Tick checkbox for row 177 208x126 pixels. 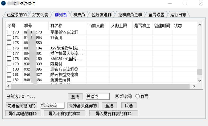(x=9, y=53)
